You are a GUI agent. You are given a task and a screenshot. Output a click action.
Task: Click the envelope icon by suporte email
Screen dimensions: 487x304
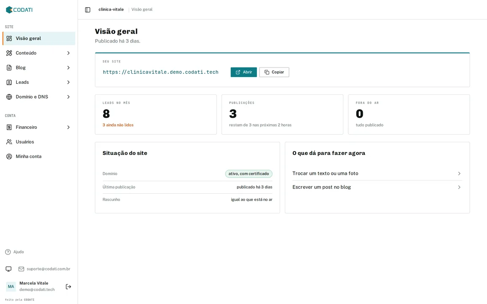pyautogui.click(x=21, y=269)
